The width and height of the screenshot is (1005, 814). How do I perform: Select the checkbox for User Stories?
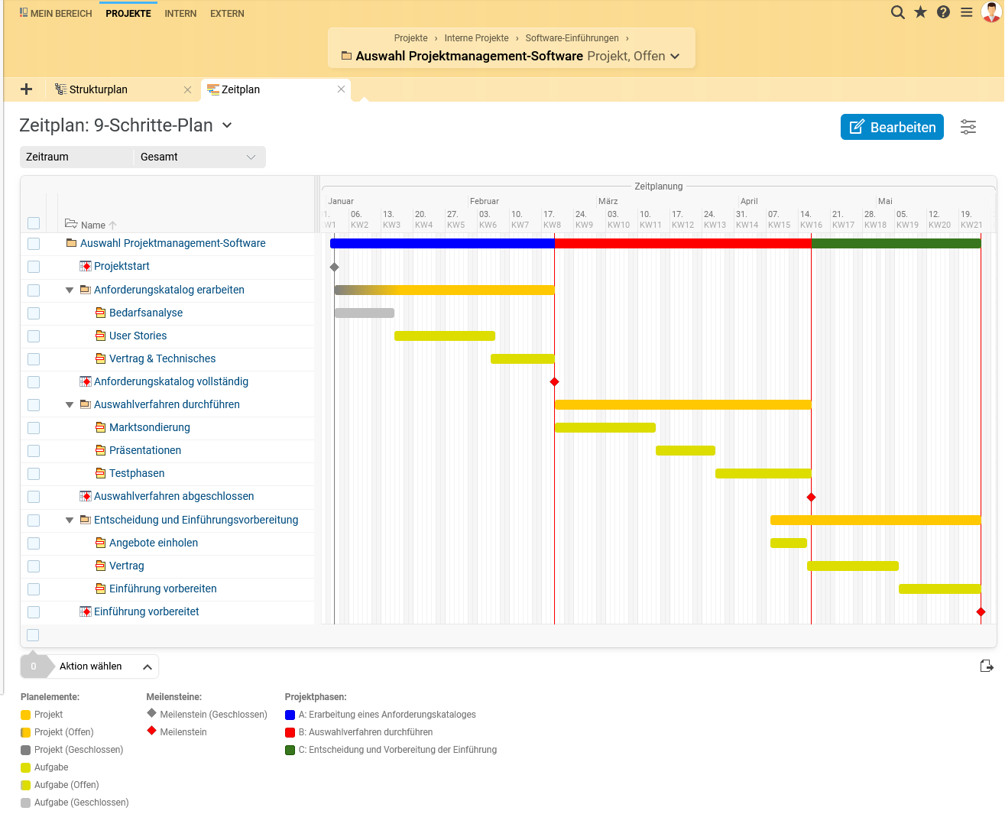[34, 336]
